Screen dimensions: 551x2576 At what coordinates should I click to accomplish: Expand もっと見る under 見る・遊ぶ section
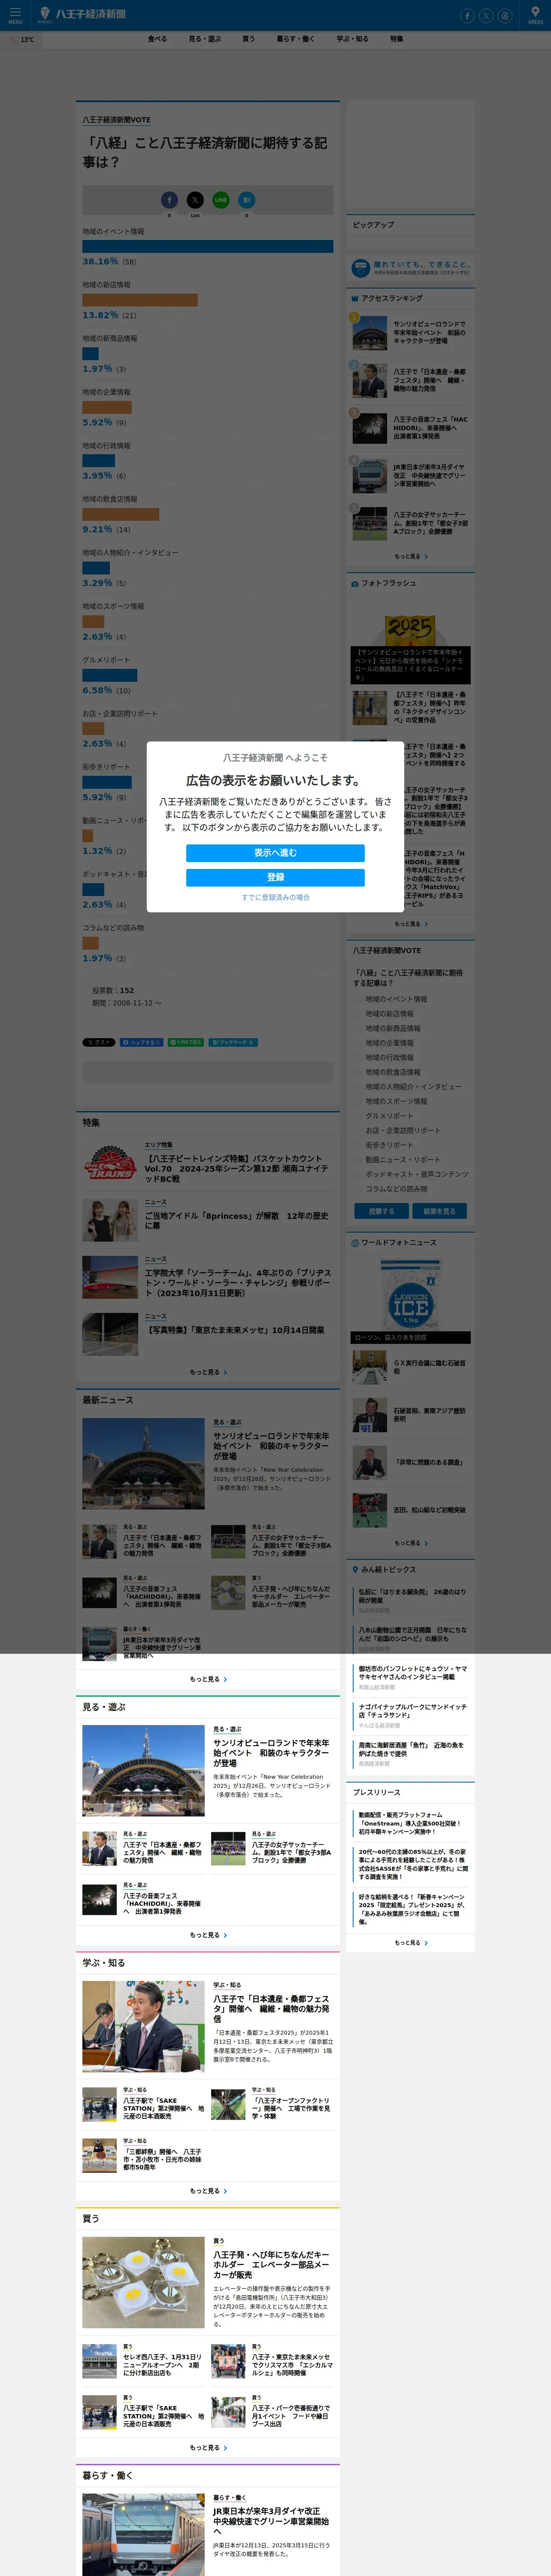[208, 1935]
